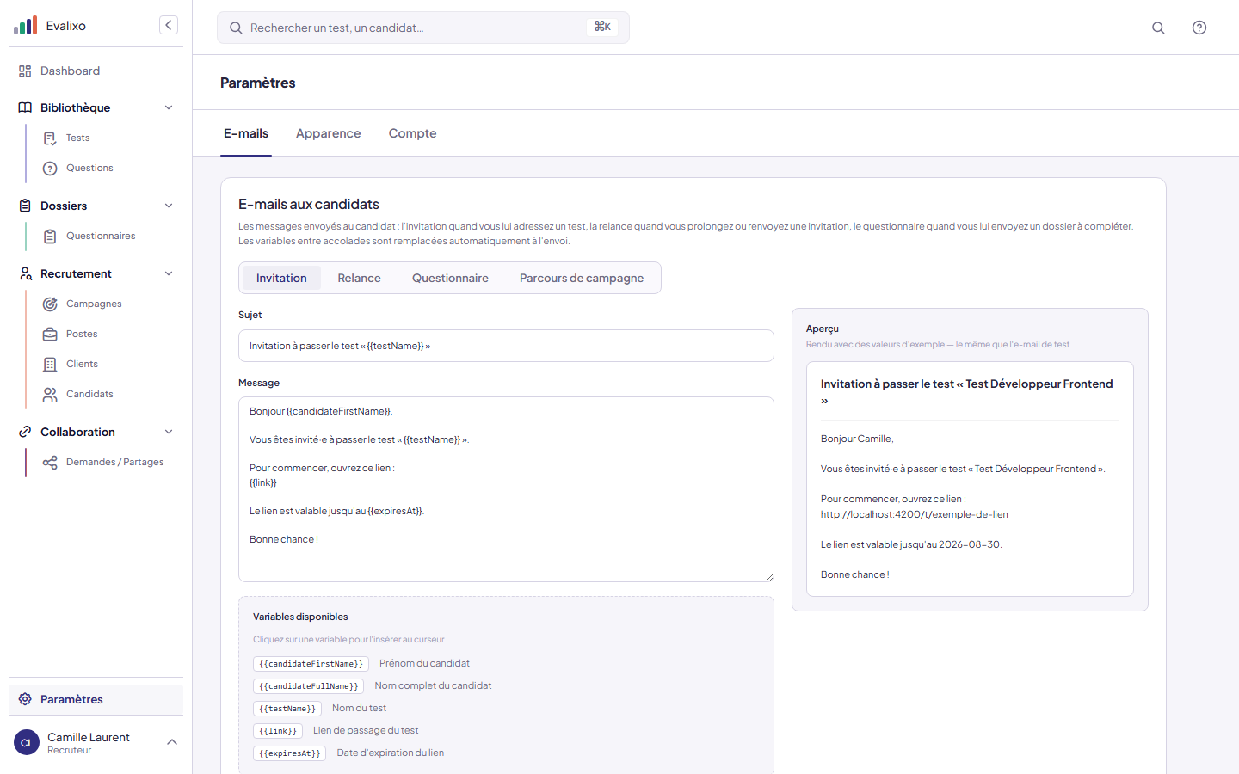The width and height of the screenshot is (1239, 774).
Task: Select the Relance email template tab
Action: [360, 278]
